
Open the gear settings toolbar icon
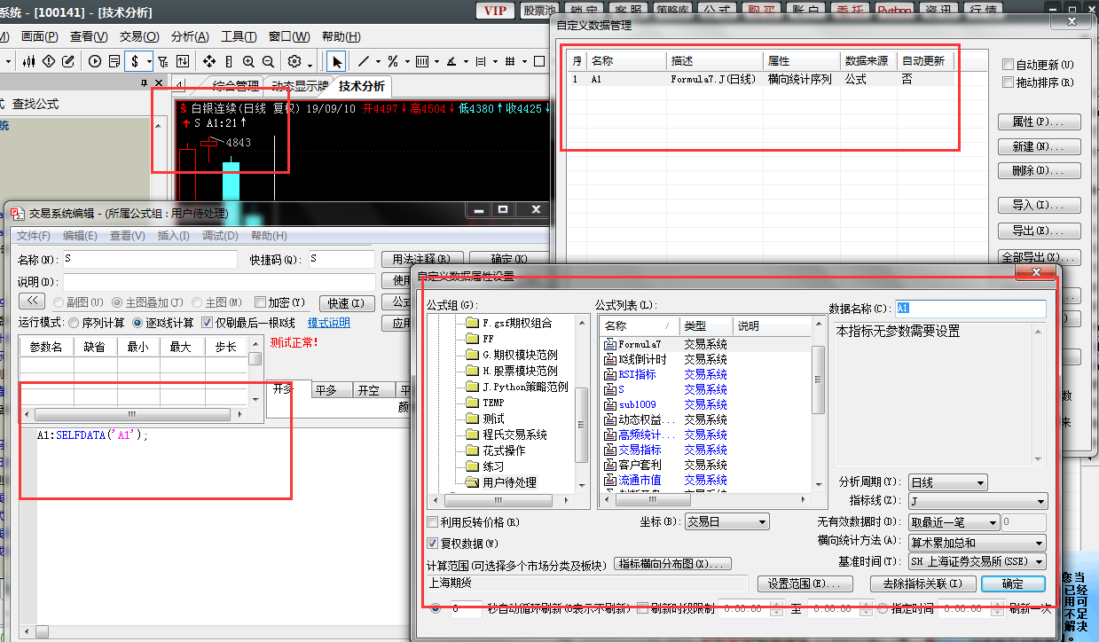point(294,61)
